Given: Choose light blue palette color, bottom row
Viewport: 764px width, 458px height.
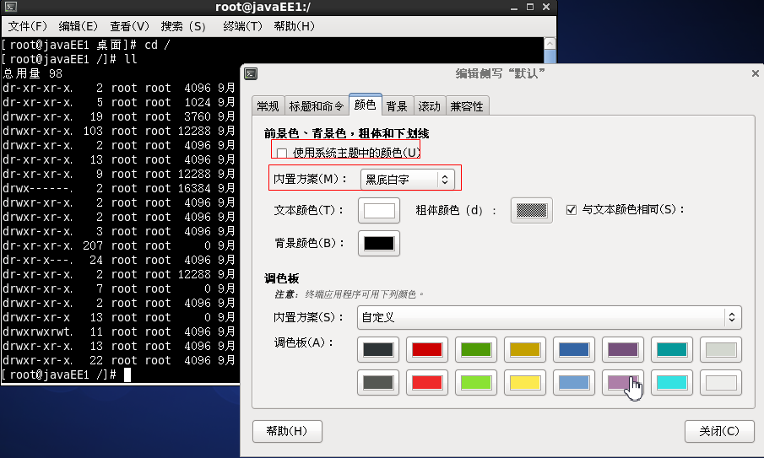Looking at the screenshot, I should [x=574, y=383].
